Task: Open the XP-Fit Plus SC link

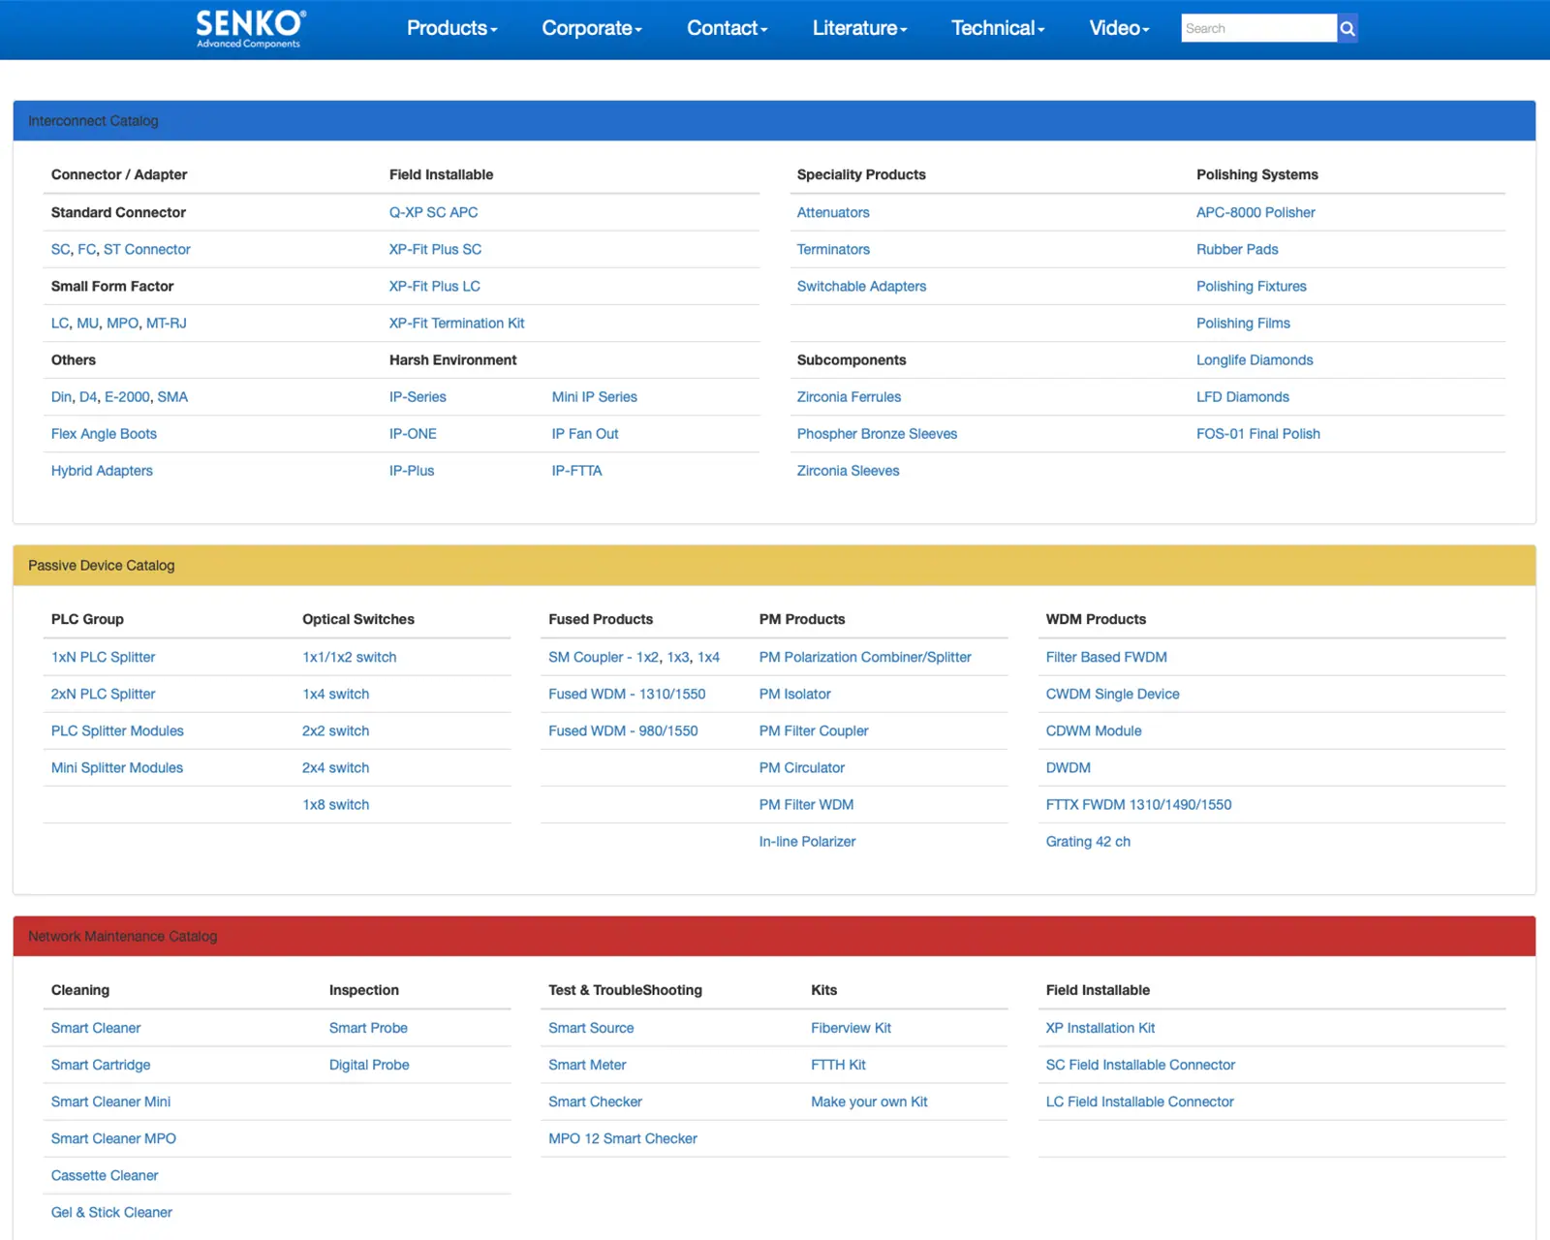Action: [x=435, y=249]
